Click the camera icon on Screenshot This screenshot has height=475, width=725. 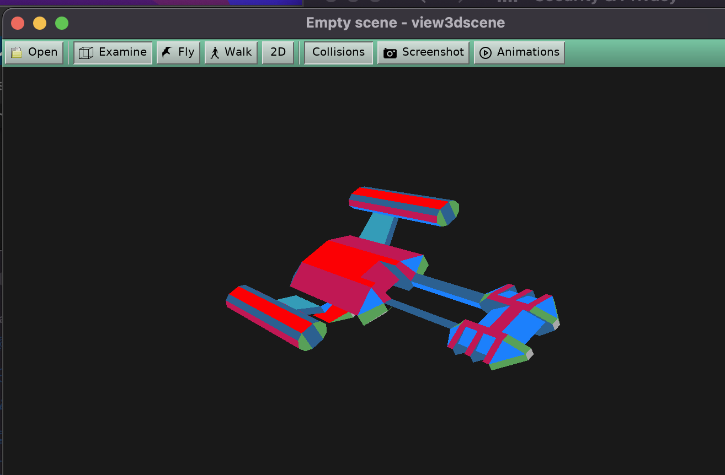pos(390,53)
